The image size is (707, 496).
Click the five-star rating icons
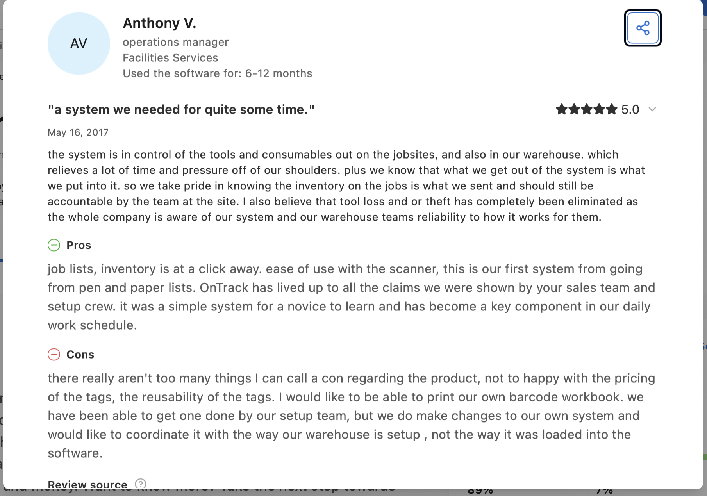pyautogui.click(x=586, y=109)
